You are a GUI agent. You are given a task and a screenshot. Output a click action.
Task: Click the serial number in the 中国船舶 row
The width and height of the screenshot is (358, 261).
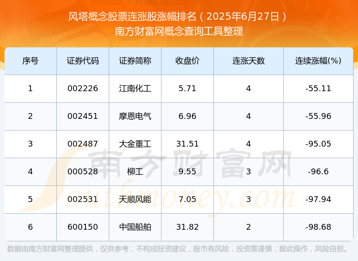click(x=30, y=227)
